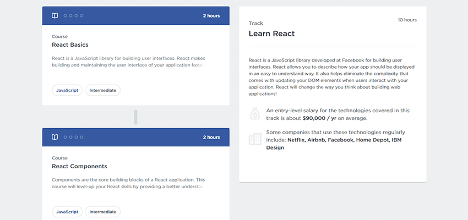This screenshot has width=468, height=220.
Task: Choose Intermediate tag on React Components card
Action: (x=102, y=211)
